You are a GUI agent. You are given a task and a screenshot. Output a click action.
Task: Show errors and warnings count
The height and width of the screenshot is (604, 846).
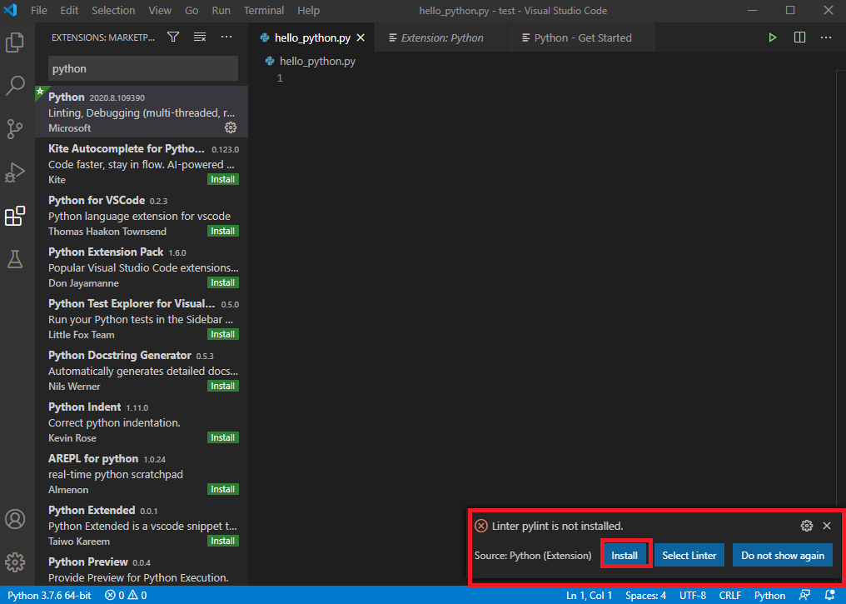click(x=126, y=596)
